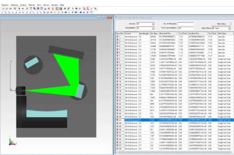Click the red chart icon in first toolbar row
Image resolution: width=234 pixels, height=155 pixels.
(45, 9)
